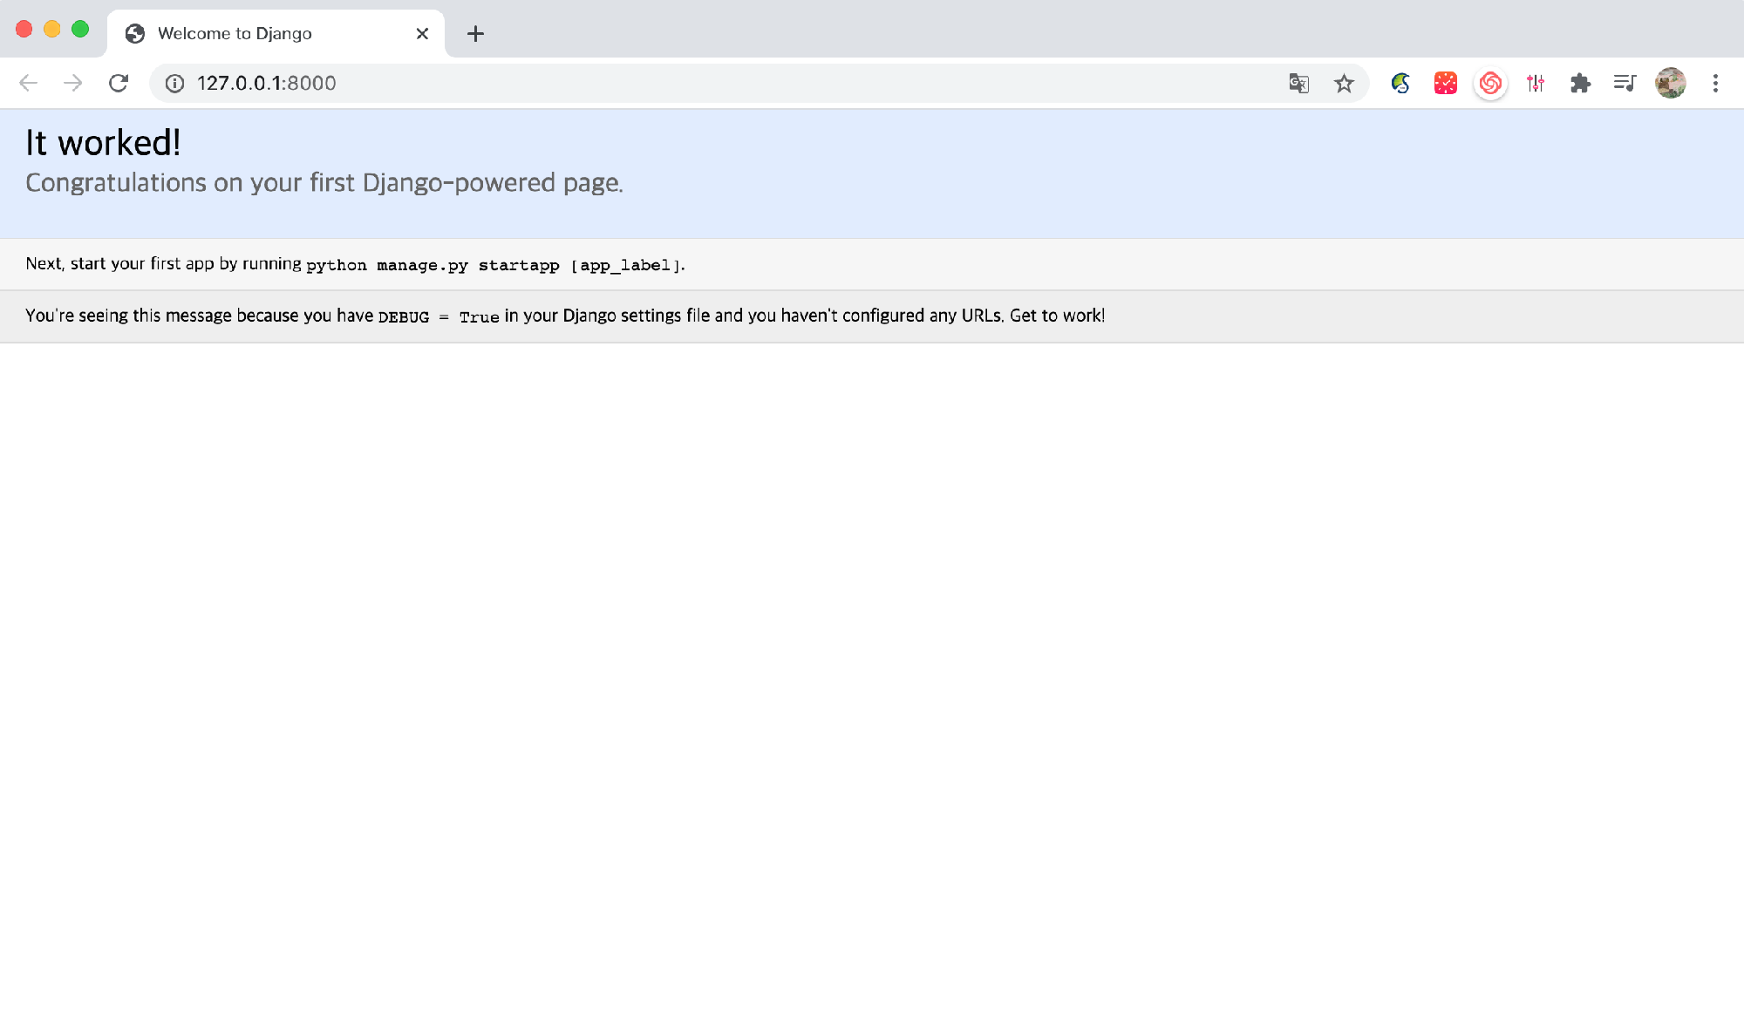Screen dimensions: 1744x1013
Task: Reload the current page
Action: click(119, 83)
